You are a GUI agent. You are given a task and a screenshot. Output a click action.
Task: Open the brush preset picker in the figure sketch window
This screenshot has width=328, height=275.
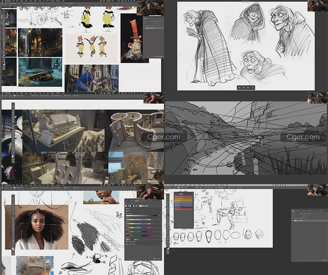click(174, 188)
